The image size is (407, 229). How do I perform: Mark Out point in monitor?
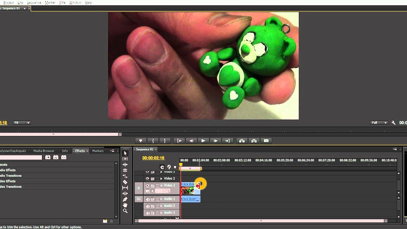165,141
